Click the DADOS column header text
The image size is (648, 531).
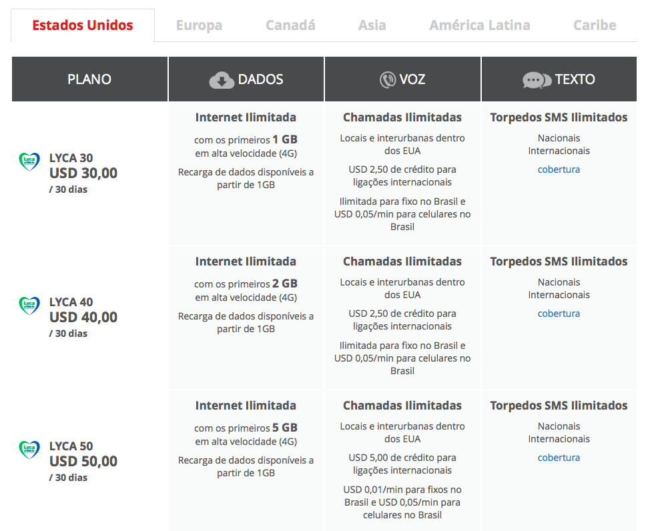260,79
